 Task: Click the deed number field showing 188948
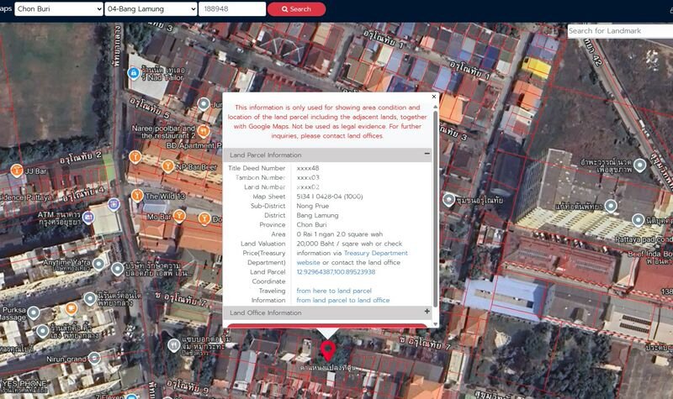[x=232, y=9]
